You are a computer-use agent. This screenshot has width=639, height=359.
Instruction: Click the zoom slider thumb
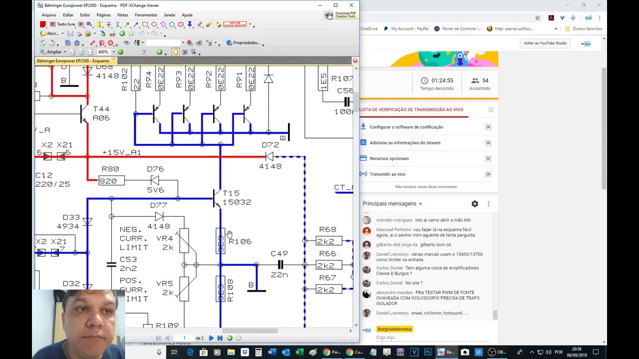tap(143, 52)
